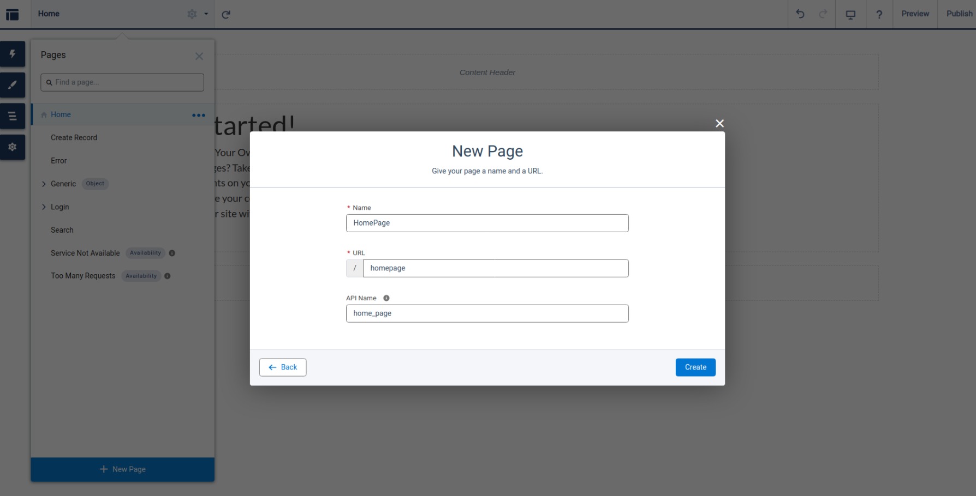Click the Create button in the dialog

(x=695, y=367)
